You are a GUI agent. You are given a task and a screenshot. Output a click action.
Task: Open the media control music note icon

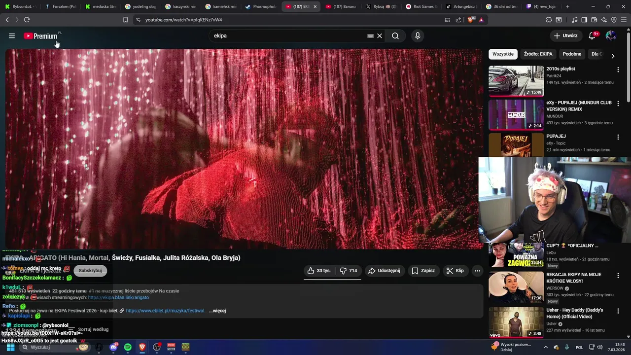pos(574,20)
